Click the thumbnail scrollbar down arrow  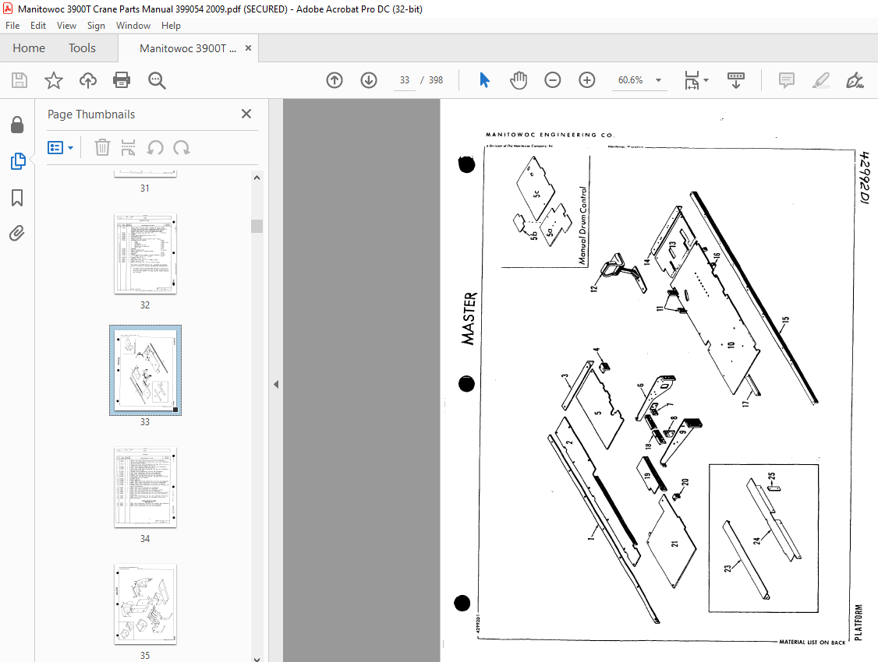(x=257, y=659)
